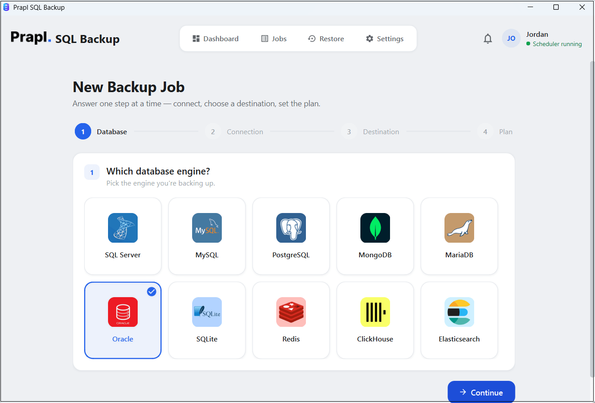Open notifications with the bell icon
This screenshot has width=595, height=403.
pyautogui.click(x=487, y=39)
